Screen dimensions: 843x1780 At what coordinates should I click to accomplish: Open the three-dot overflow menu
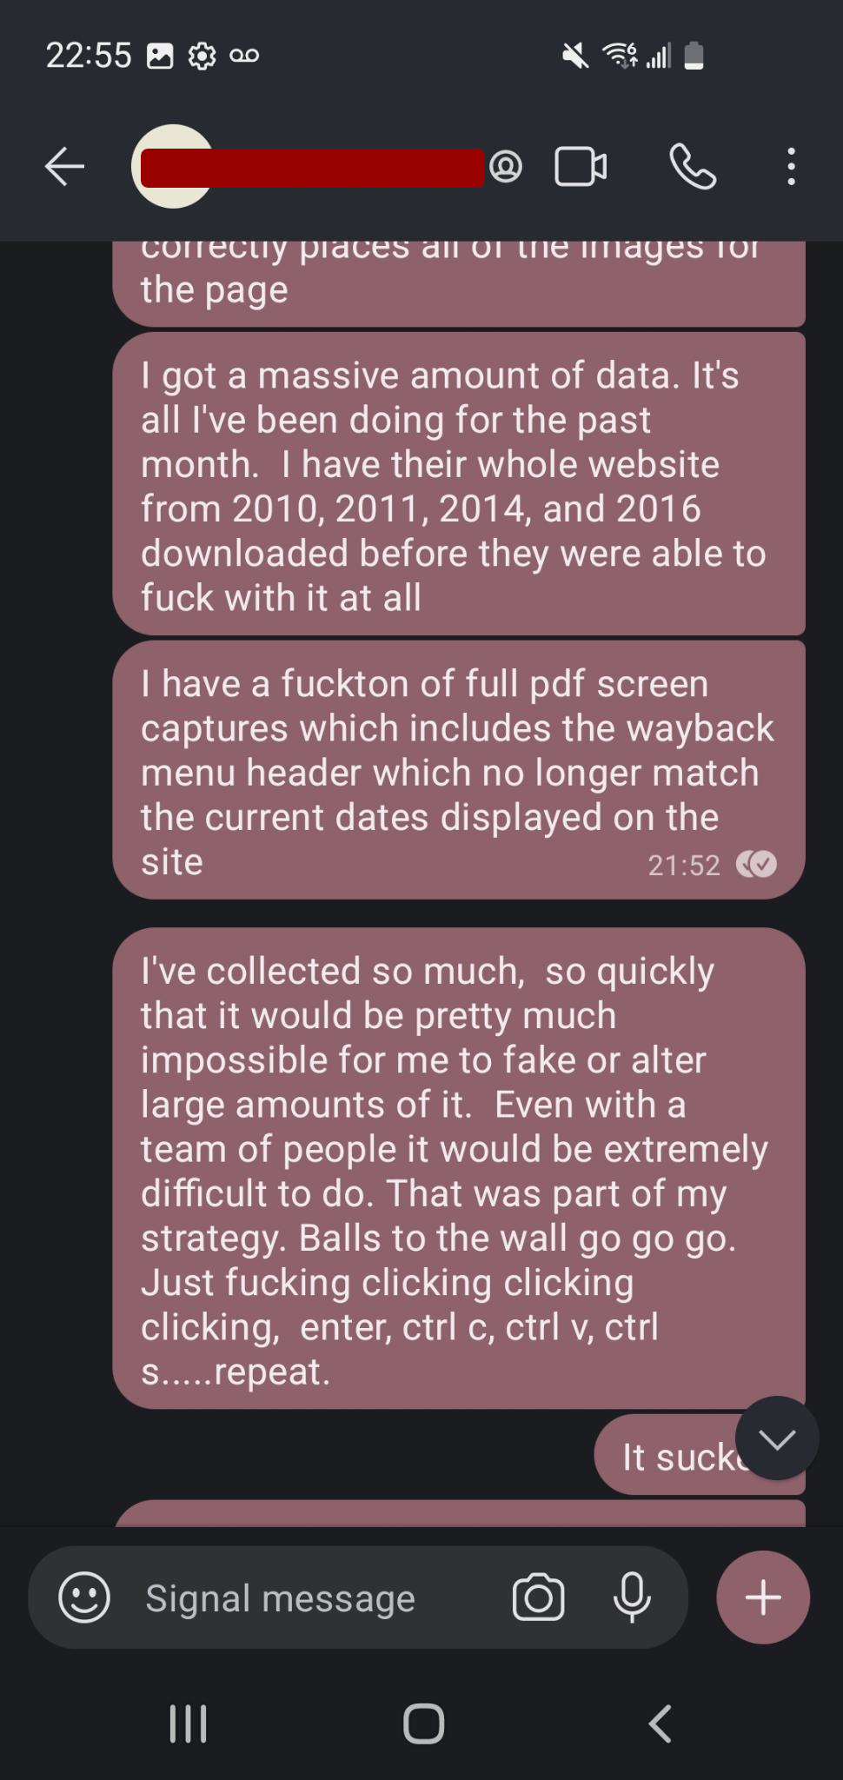click(791, 166)
